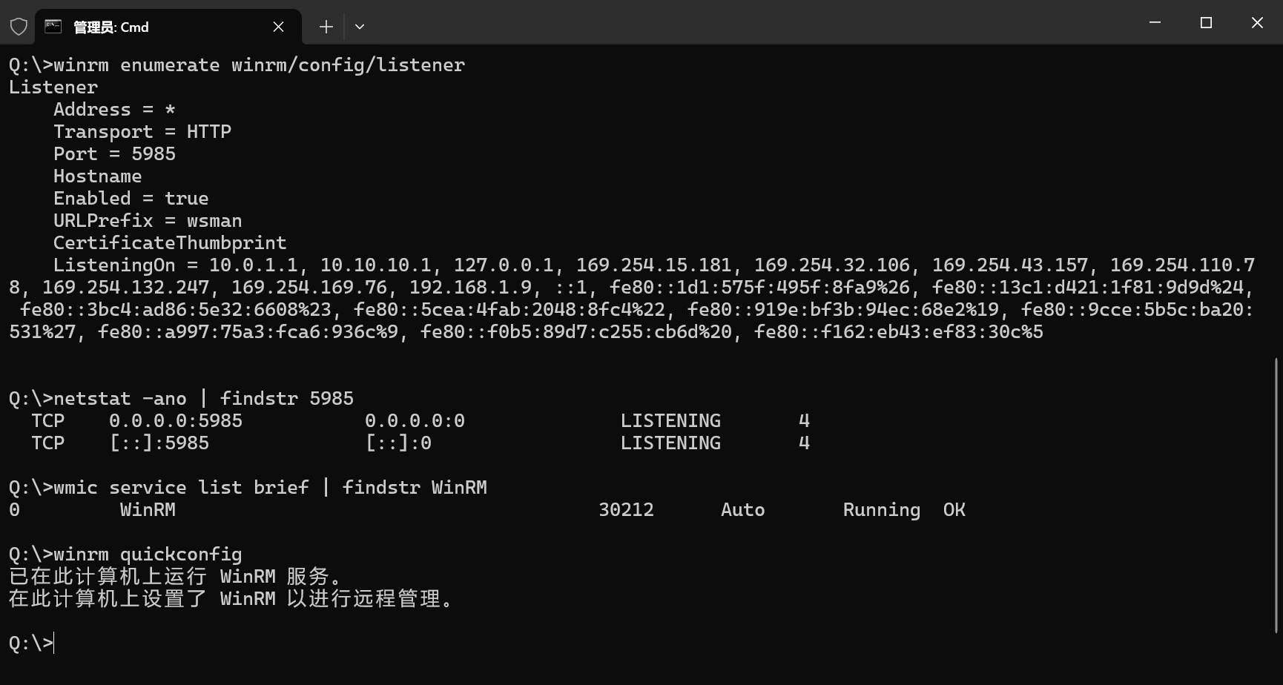Close the terminal window

click(x=1257, y=23)
